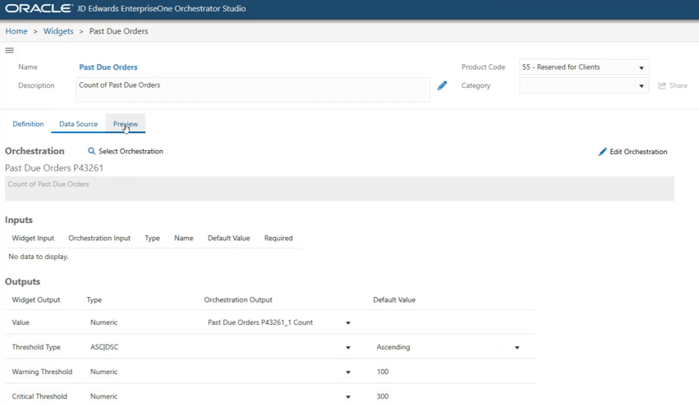Viewport: 699px width, 406px height.
Task: Click the Past Due Orders breadcrumb text
Action: tap(118, 31)
